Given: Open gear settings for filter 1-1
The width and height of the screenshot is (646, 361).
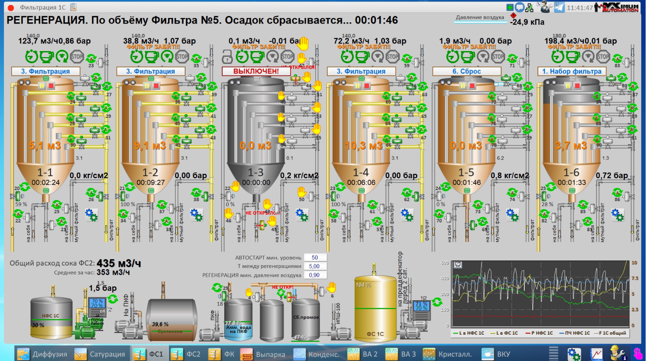Looking at the screenshot, I should [x=91, y=214].
